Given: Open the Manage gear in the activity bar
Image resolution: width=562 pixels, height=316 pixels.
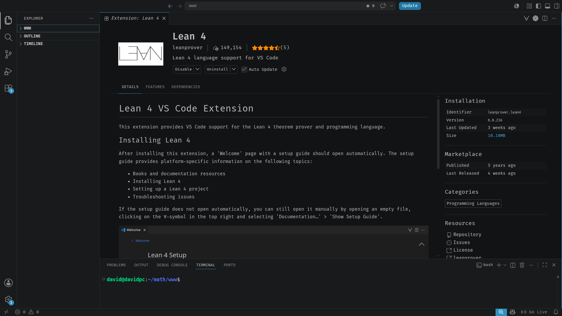Looking at the screenshot, I should coord(8,300).
